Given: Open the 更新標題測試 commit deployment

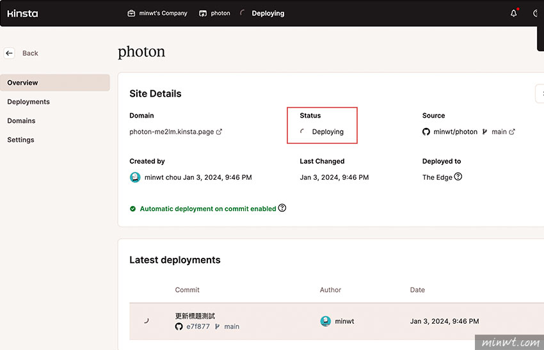Looking at the screenshot, I should (x=195, y=316).
